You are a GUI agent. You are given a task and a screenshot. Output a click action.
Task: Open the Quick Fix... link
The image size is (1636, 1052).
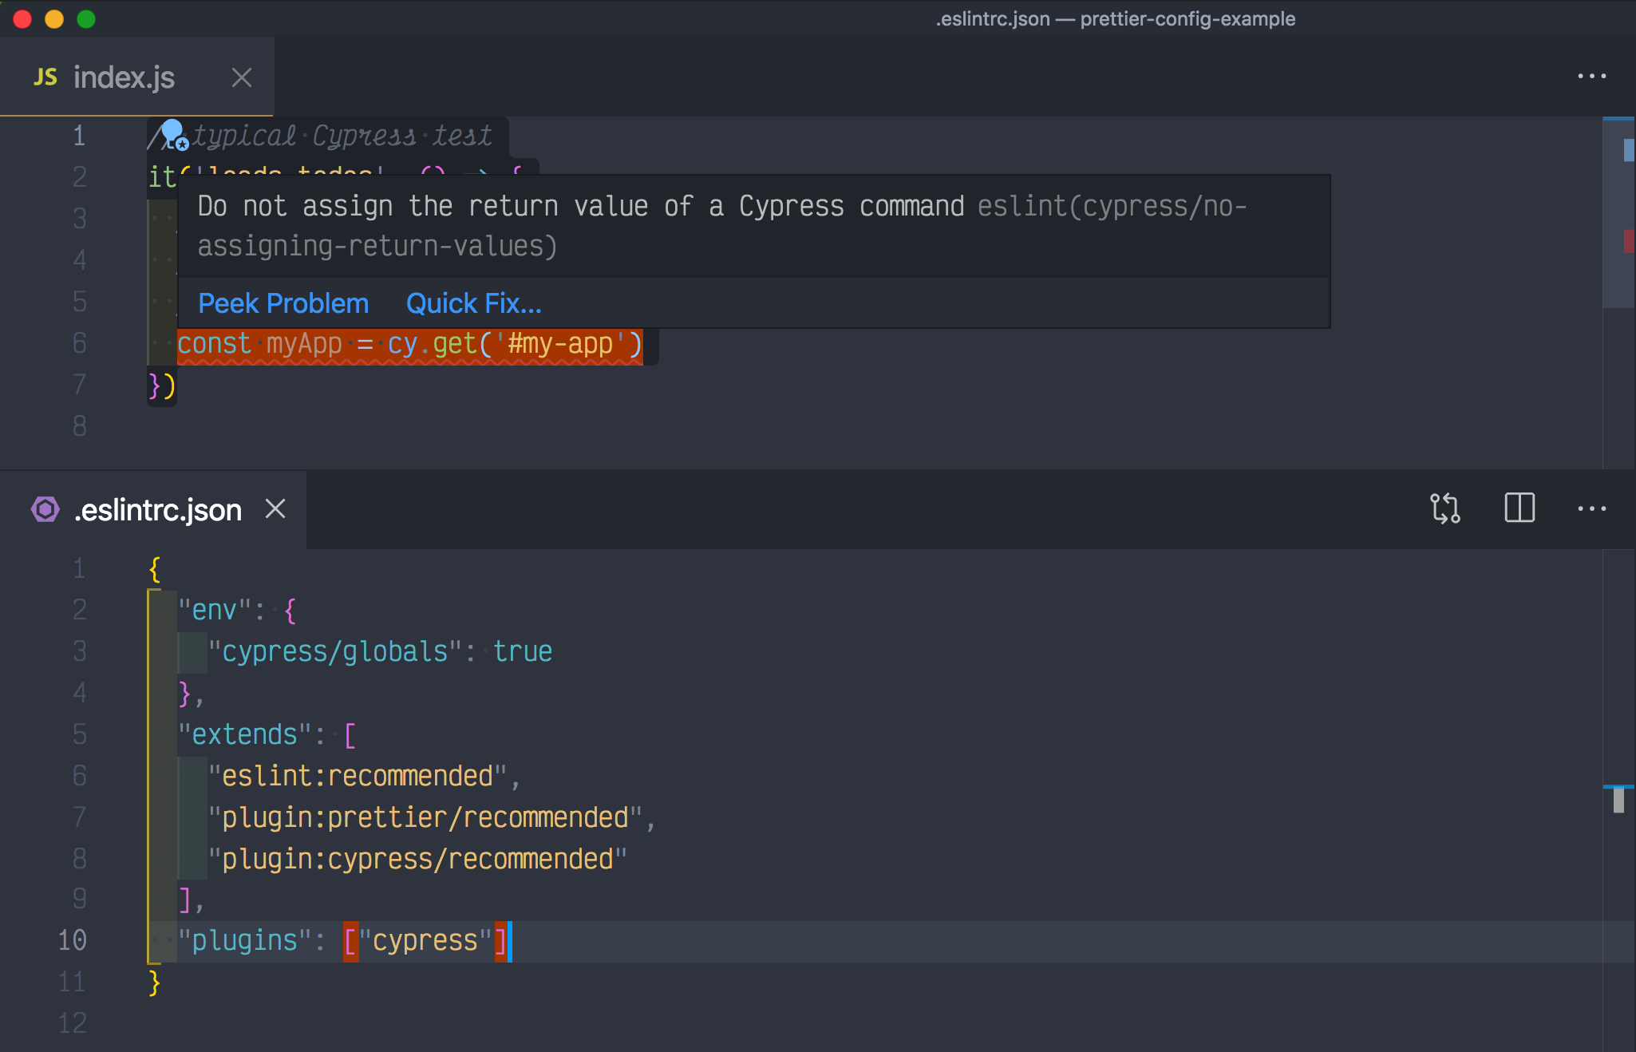[474, 303]
